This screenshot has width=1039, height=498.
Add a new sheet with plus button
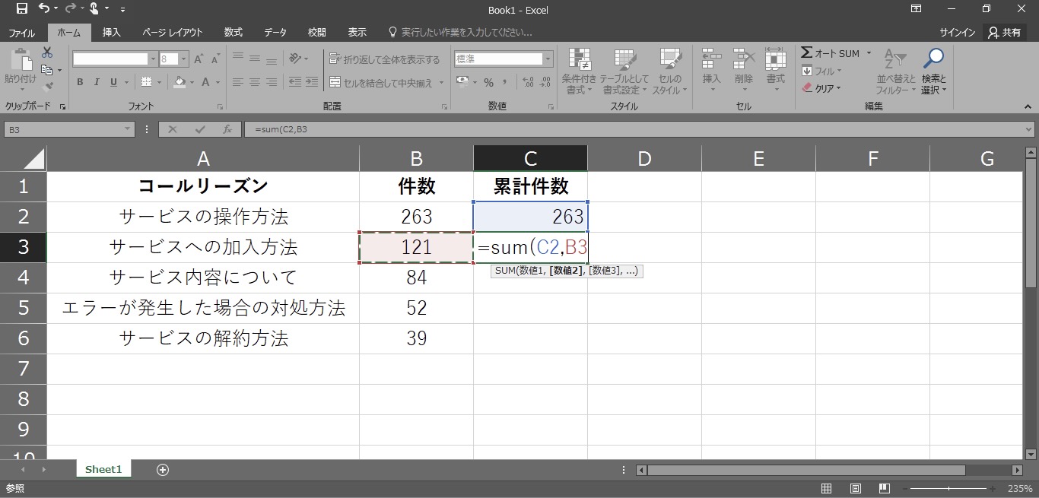[163, 470]
